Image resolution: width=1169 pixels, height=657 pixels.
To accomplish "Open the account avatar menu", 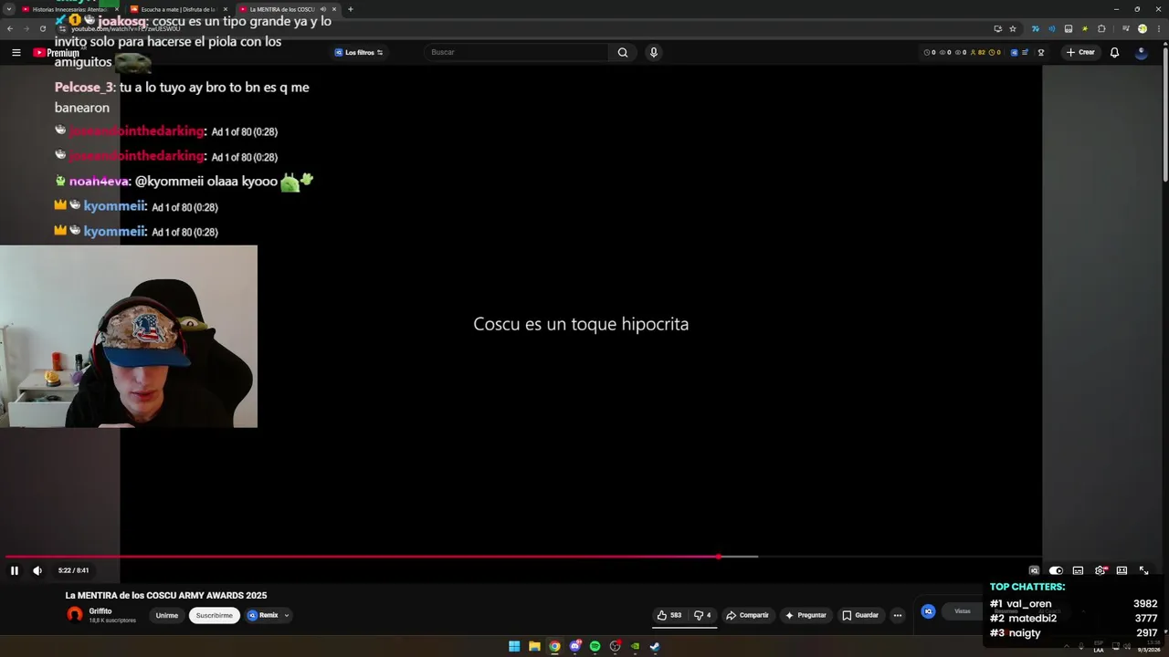I will pos(1141,52).
